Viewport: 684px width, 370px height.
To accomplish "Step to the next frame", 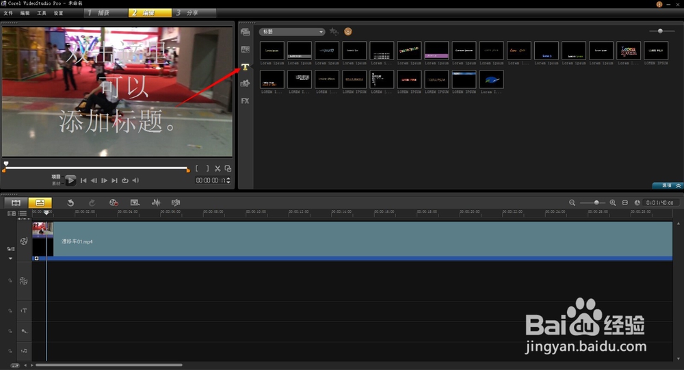I will coord(104,180).
